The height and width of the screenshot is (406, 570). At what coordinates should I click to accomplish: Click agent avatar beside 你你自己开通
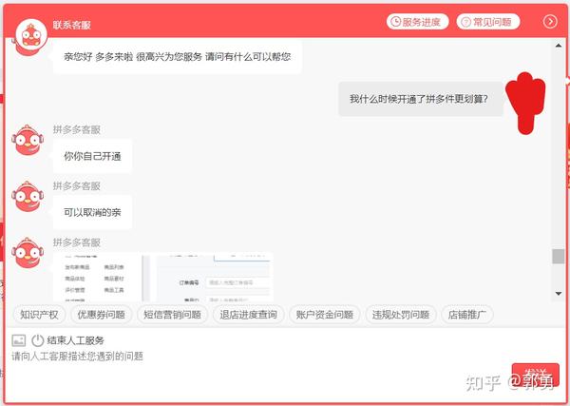[x=28, y=140]
